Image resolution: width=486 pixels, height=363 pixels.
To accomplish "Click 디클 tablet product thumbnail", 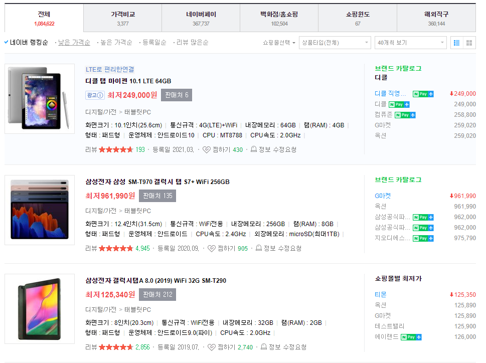I will [40, 99].
